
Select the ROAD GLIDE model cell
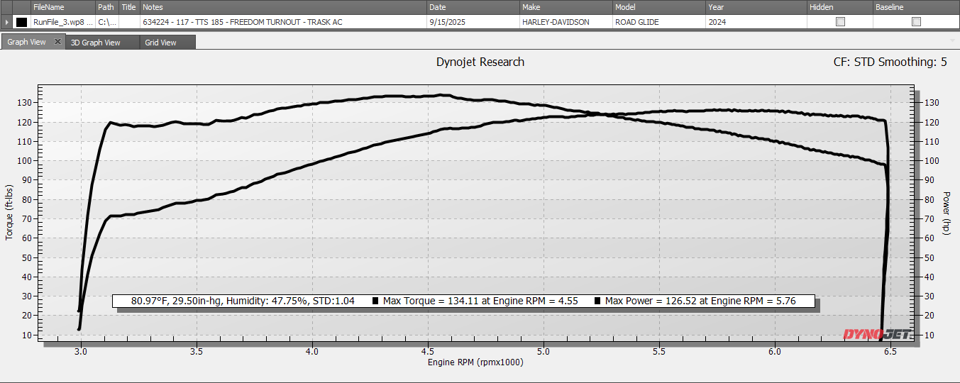(x=658, y=22)
